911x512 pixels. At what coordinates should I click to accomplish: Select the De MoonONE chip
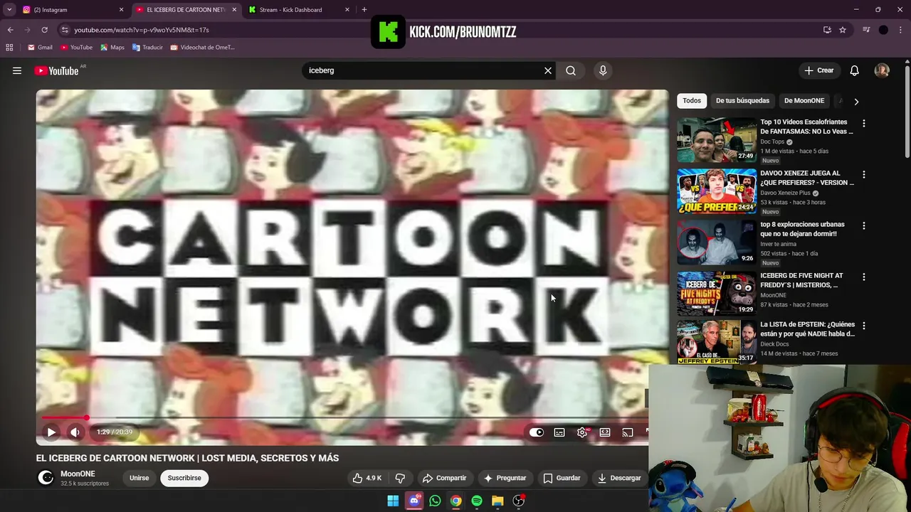tap(804, 100)
